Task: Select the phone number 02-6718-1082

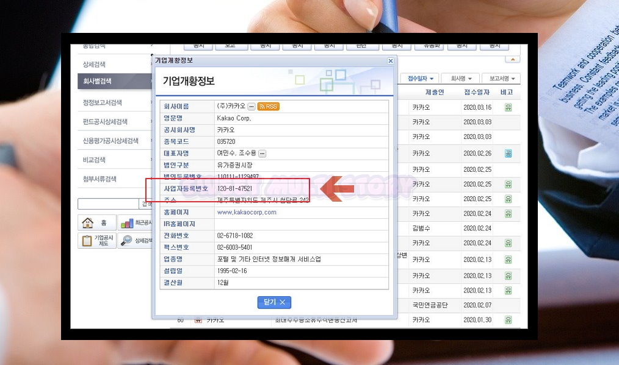Action: [x=235, y=236]
